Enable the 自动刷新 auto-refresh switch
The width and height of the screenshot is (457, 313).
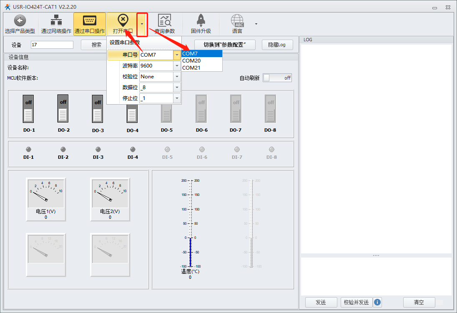[x=277, y=78]
